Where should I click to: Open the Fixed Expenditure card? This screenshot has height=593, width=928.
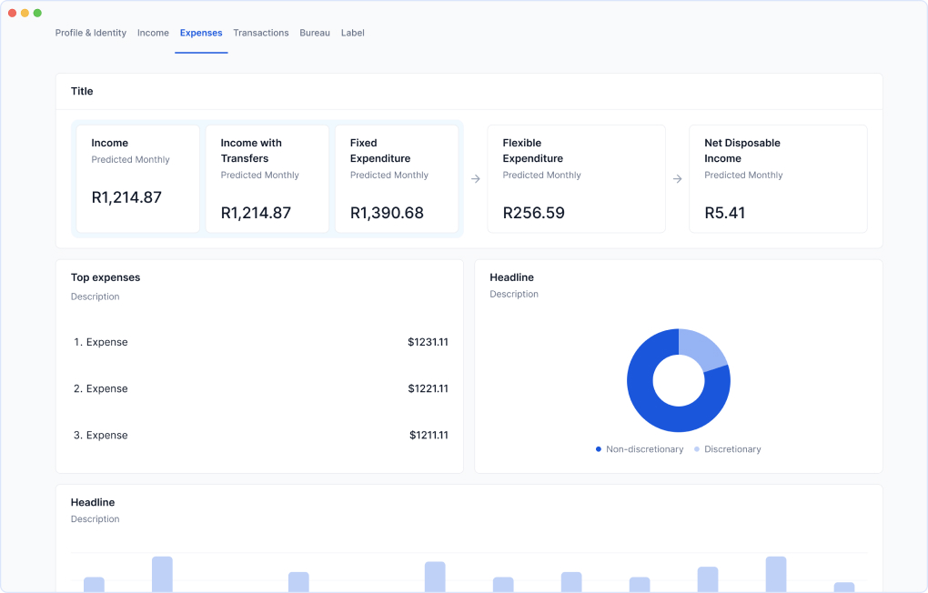tap(396, 179)
